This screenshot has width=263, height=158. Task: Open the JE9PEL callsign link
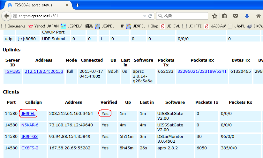[28, 114]
